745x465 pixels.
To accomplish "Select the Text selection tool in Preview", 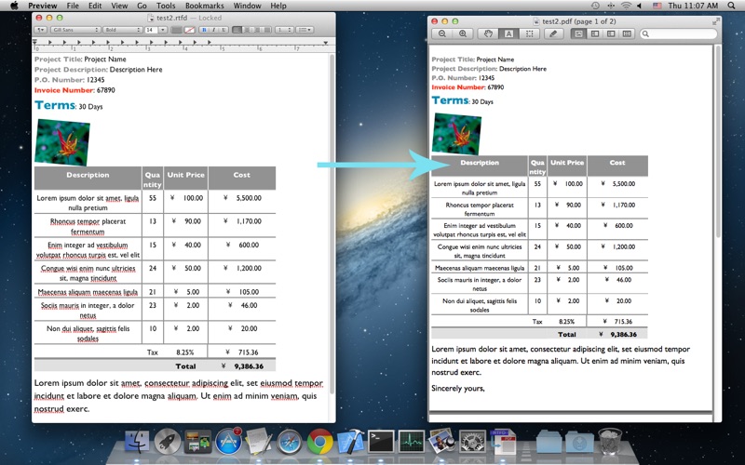I will tap(508, 33).
